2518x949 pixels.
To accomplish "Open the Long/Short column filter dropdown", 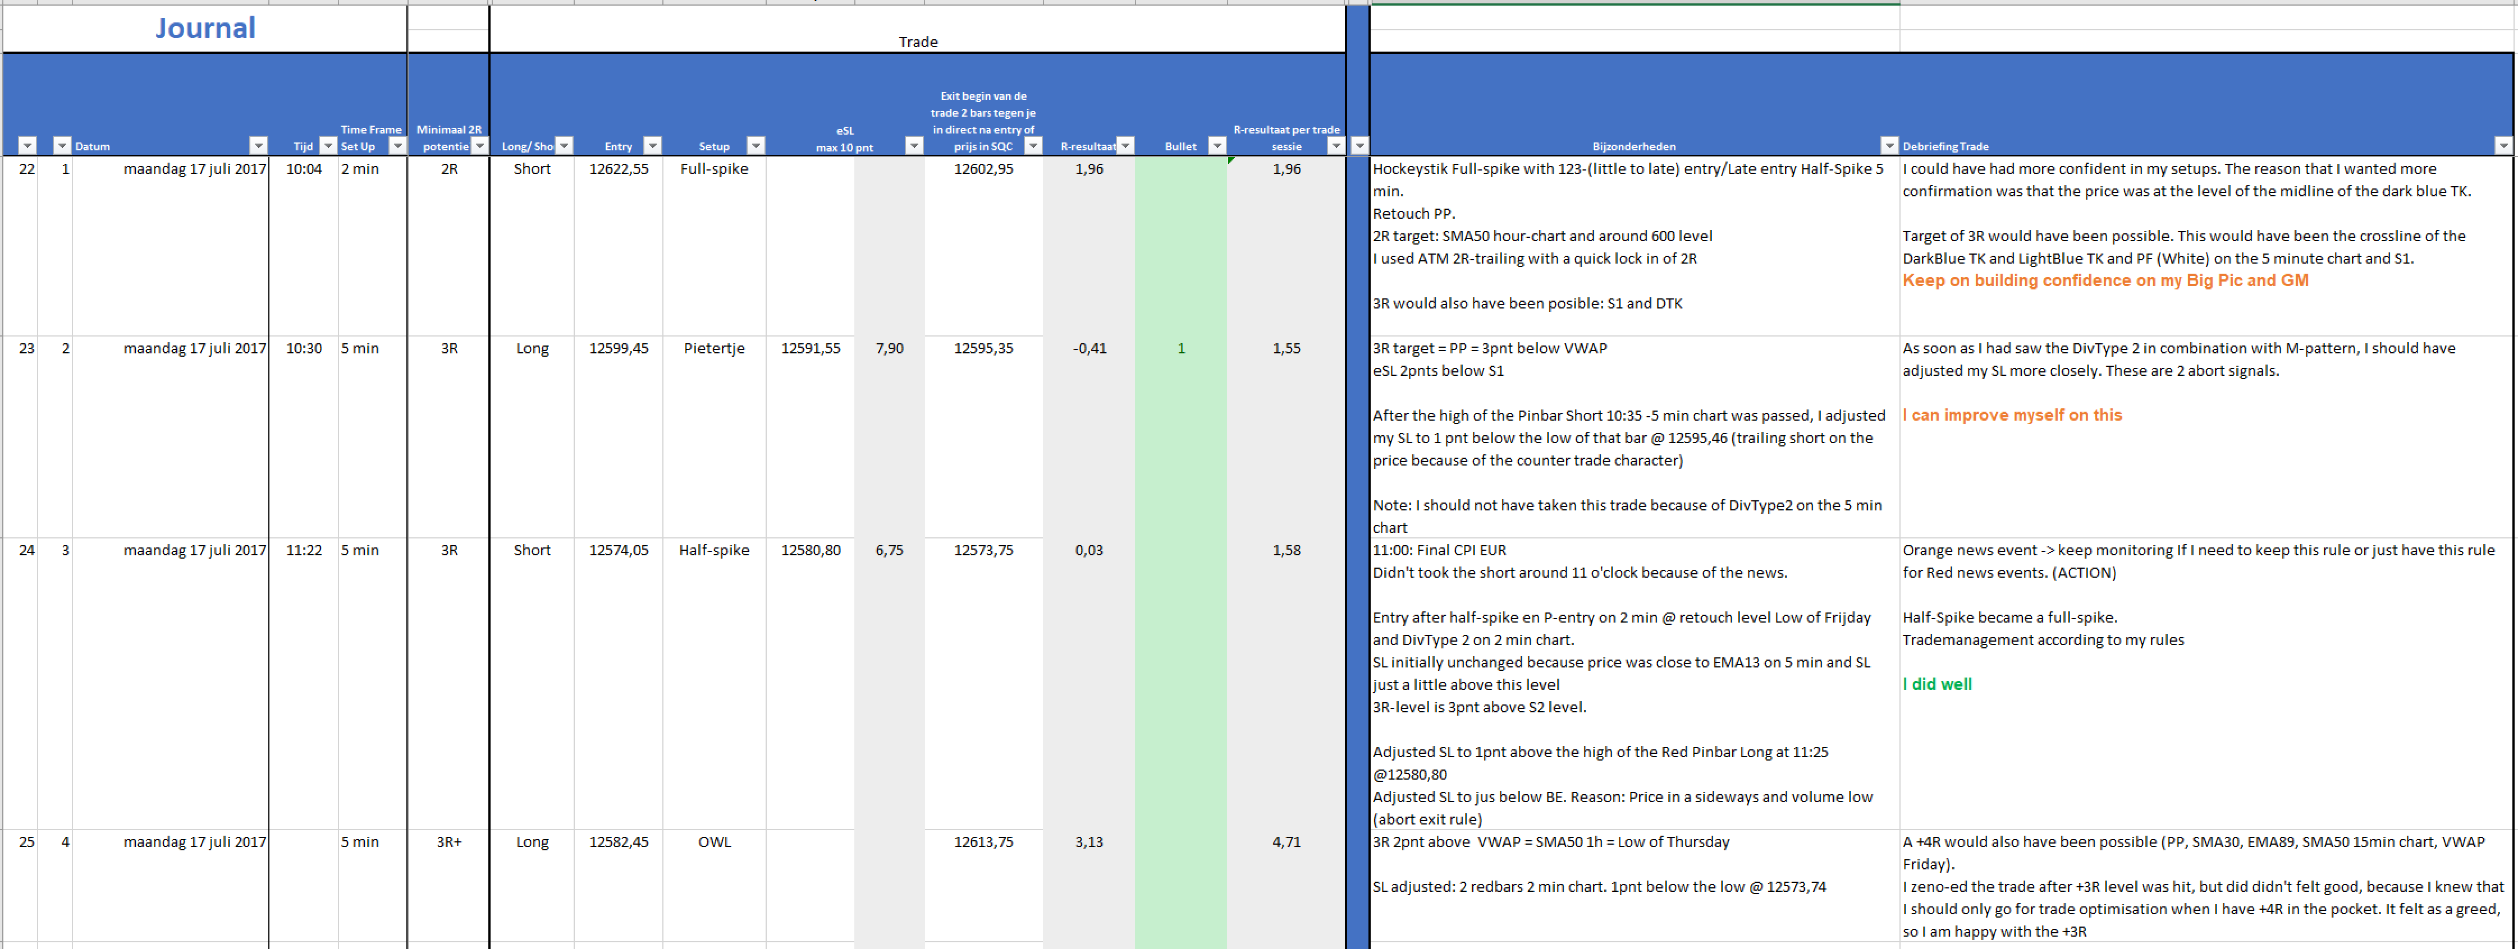I will click(564, 145).
